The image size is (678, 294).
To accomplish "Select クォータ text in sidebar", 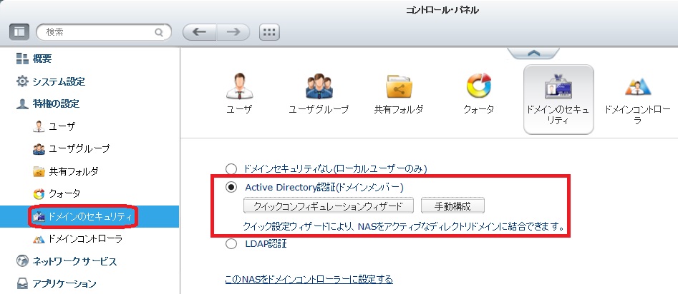I will coord(64,193).
